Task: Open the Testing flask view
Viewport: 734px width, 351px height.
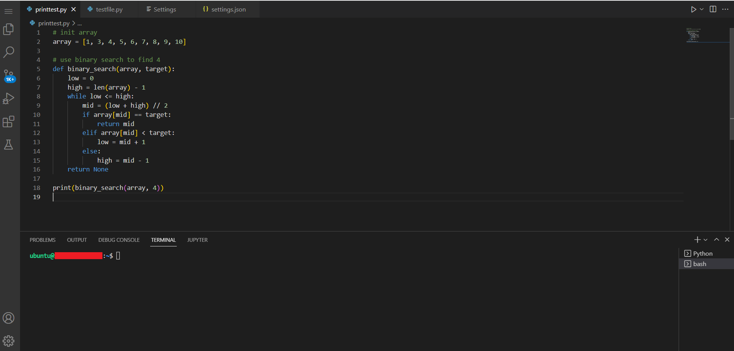Action: (8, 145)
